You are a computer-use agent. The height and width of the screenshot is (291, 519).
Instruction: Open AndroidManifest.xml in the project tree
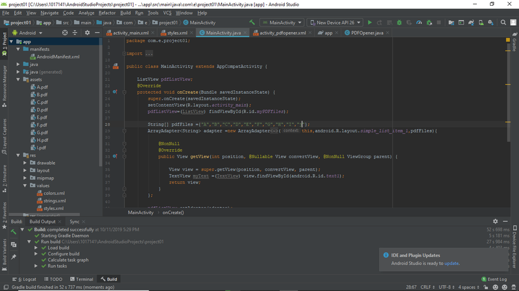58,57
